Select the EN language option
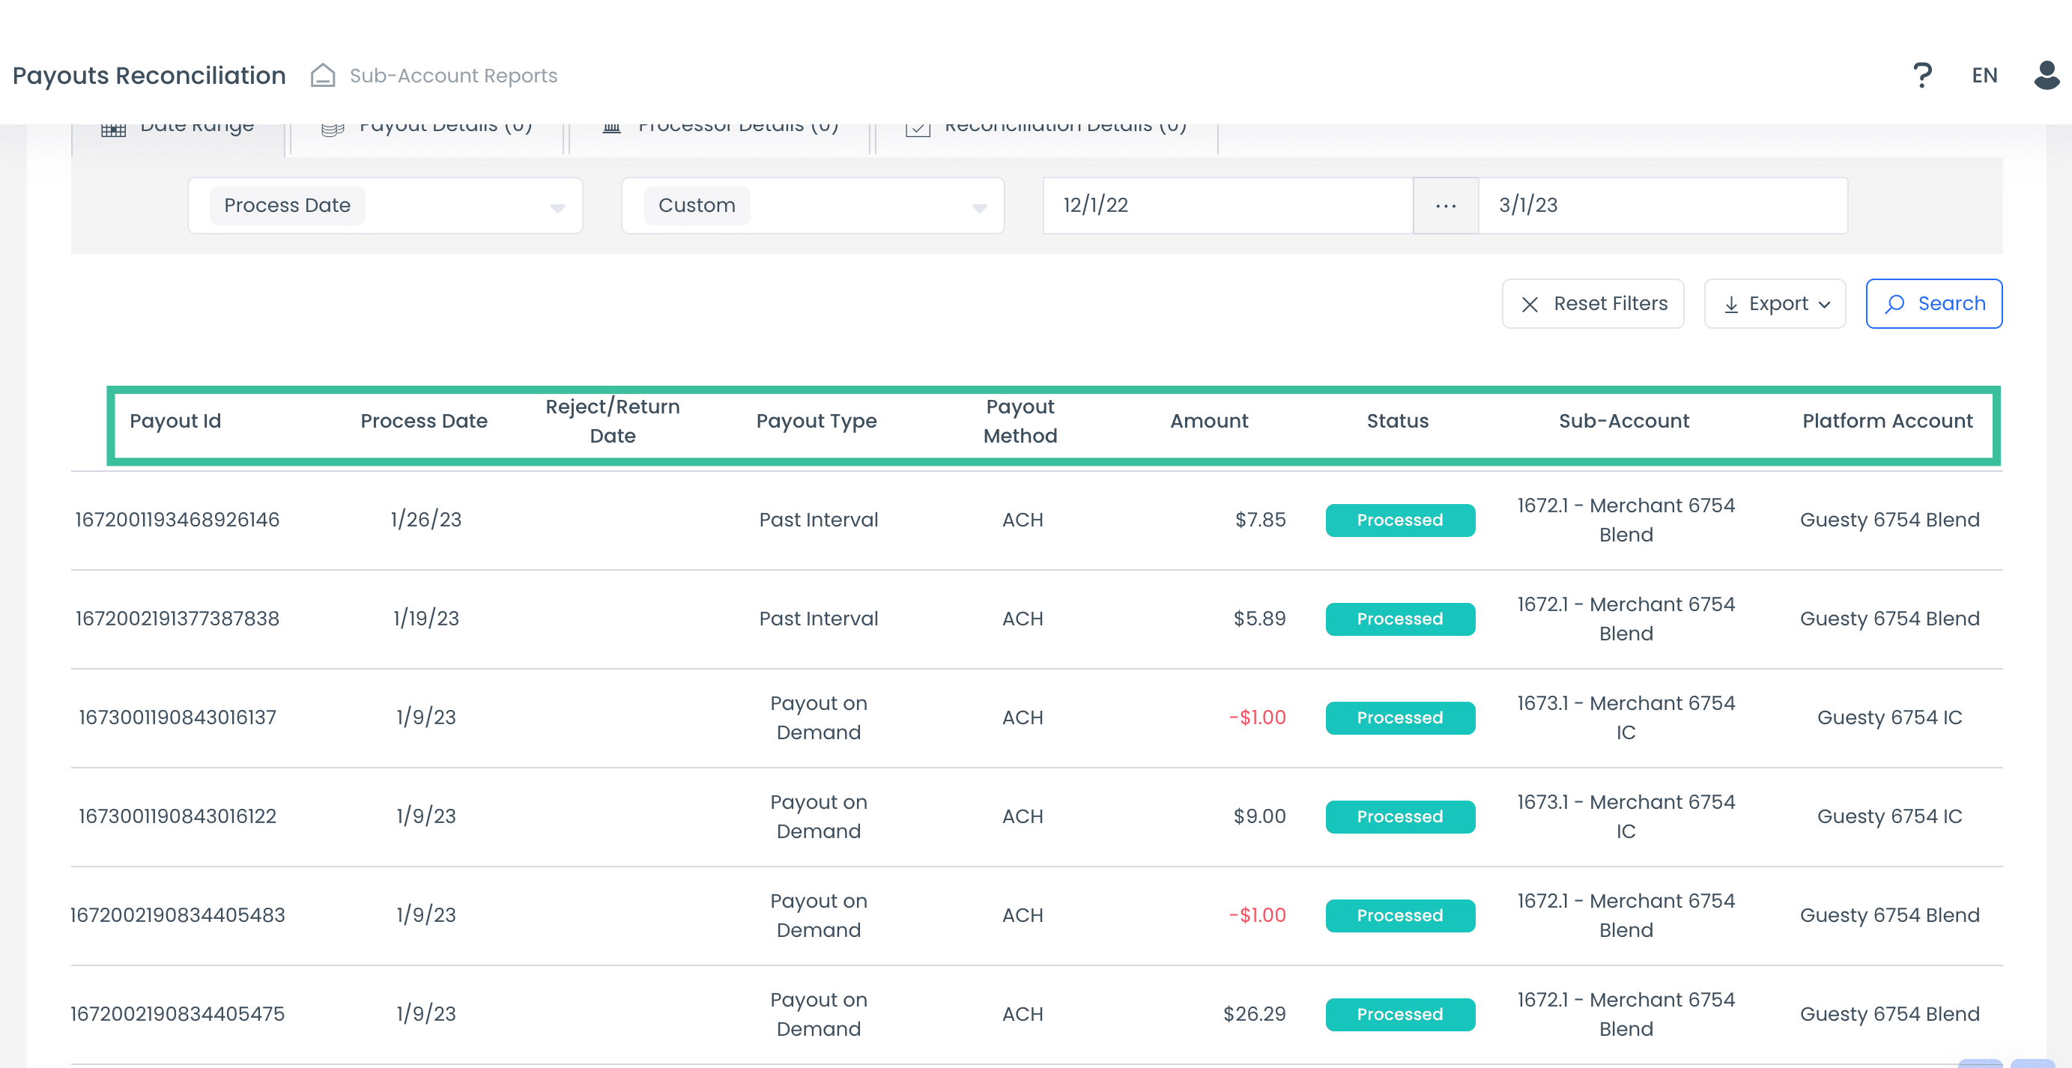Image resolution: width=2072 pixels, height=1068 pixels. click(x=1984, y=75)
